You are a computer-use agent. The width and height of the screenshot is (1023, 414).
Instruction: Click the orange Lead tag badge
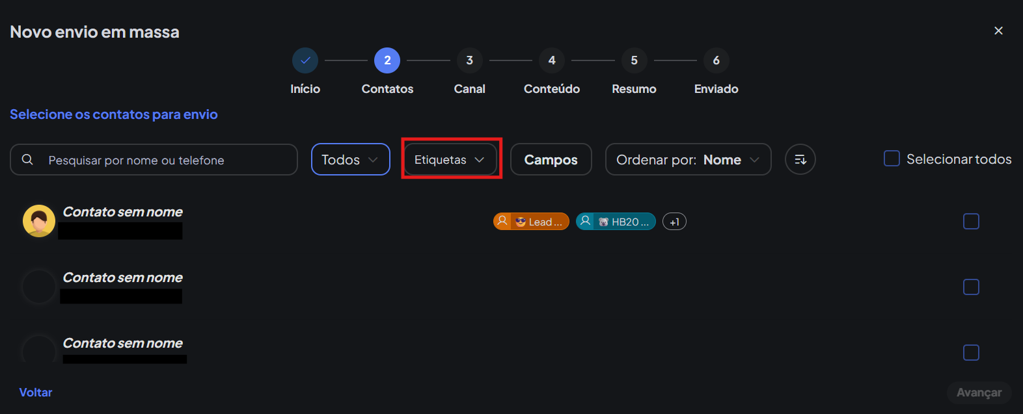tap(531, 222)
